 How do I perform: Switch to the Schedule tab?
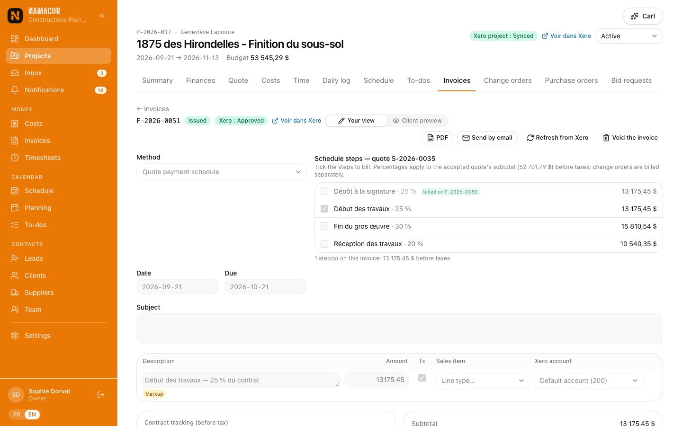(x=379, y=80)
